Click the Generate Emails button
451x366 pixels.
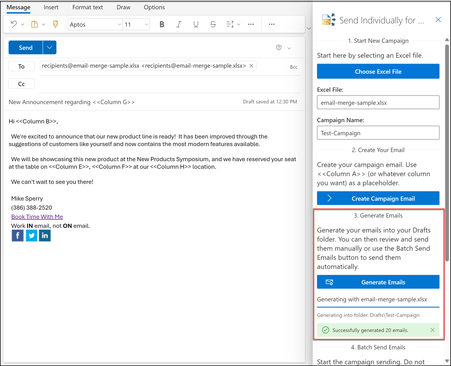[x=378, y=282]
